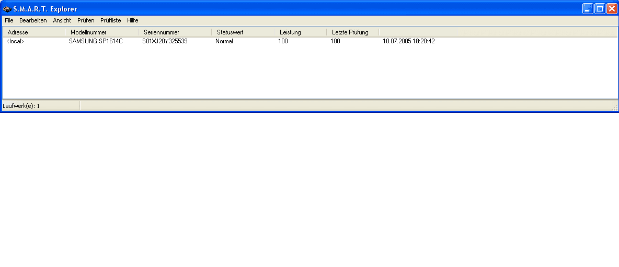The height and width of the screenshot is (267, 619).
Task: Sort by the Modellnummer column header
Action: [102, 32]
